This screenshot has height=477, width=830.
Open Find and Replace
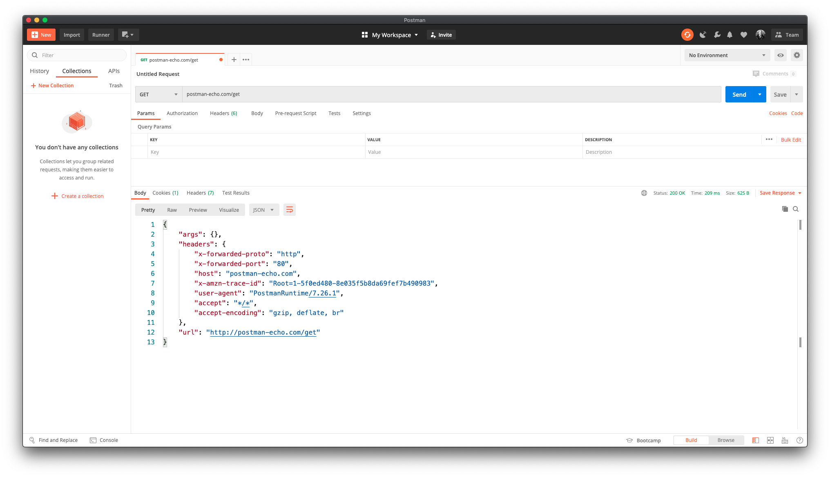tap(54, 440)
